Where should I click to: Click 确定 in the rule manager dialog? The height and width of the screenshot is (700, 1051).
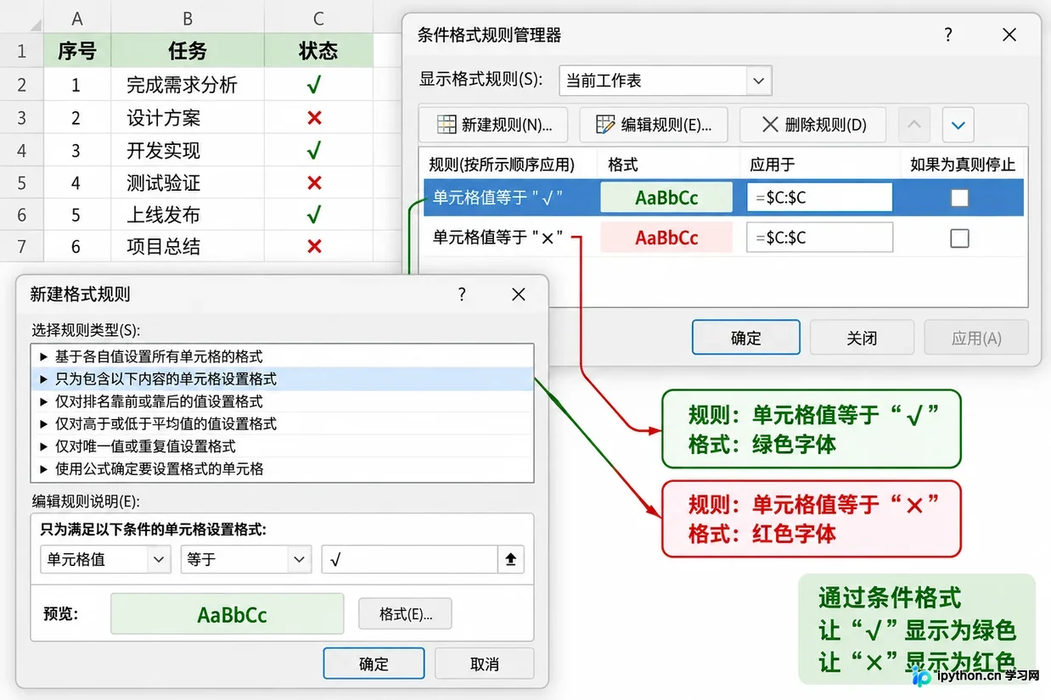pos(746,338)
